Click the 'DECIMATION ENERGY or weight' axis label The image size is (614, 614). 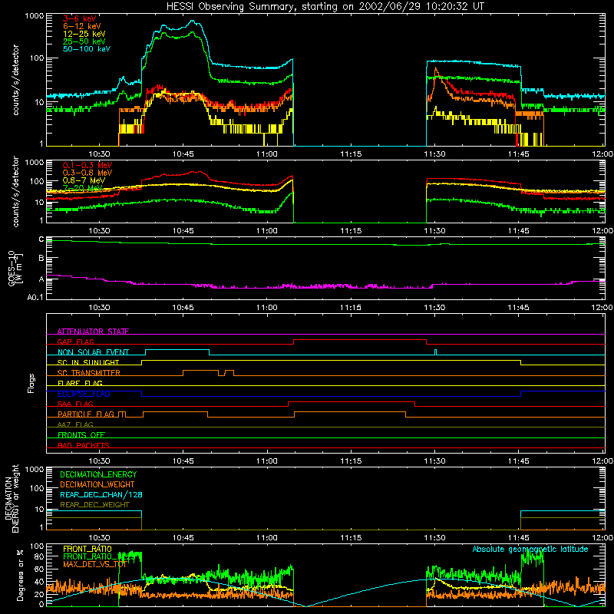tap(12, 498)
